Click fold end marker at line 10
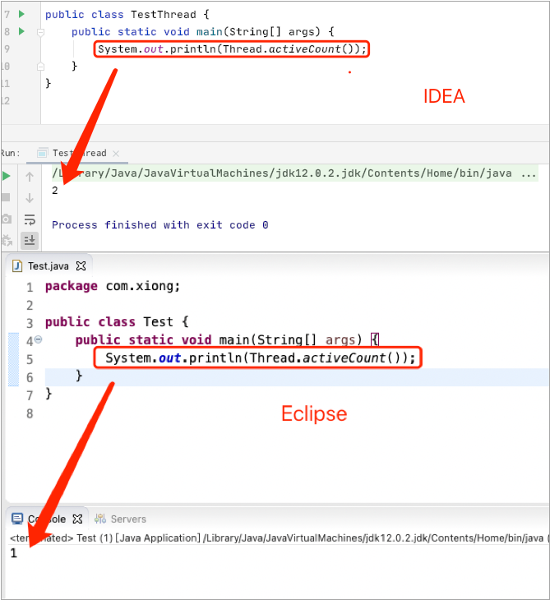This screenshot has width=550, height=600. 40,67
